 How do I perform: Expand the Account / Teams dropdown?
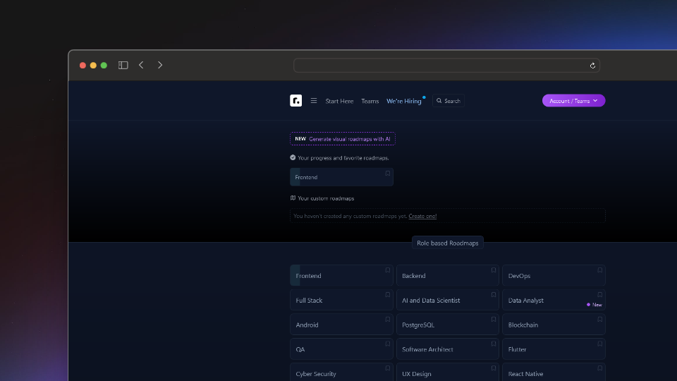click(573, 101)
